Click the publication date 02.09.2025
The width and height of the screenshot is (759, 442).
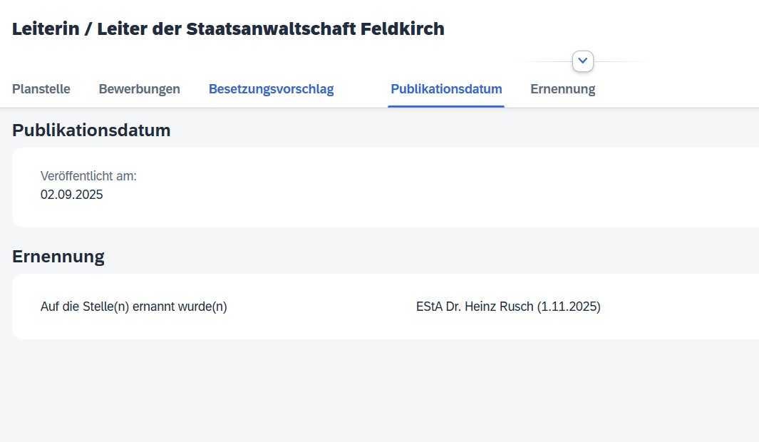[x=72, y=195]
